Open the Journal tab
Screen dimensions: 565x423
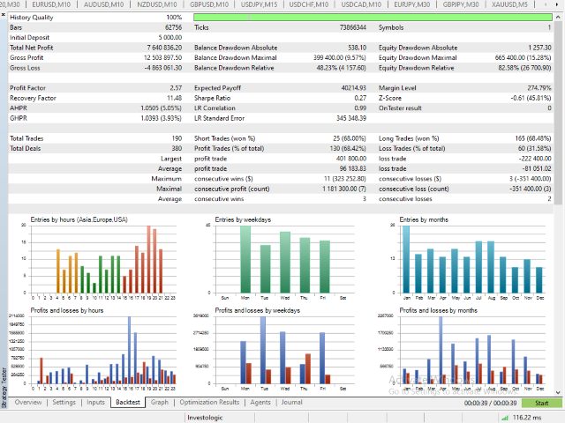click(292, 402)
